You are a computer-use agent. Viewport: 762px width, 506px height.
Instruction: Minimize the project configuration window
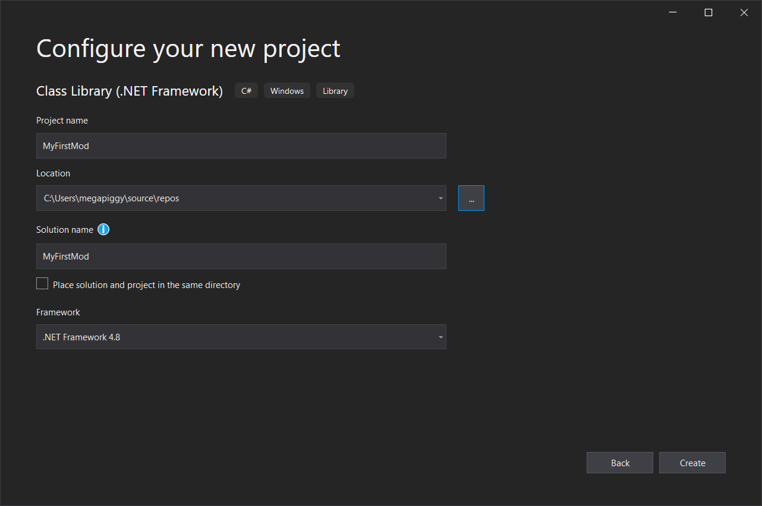point(672,12)
